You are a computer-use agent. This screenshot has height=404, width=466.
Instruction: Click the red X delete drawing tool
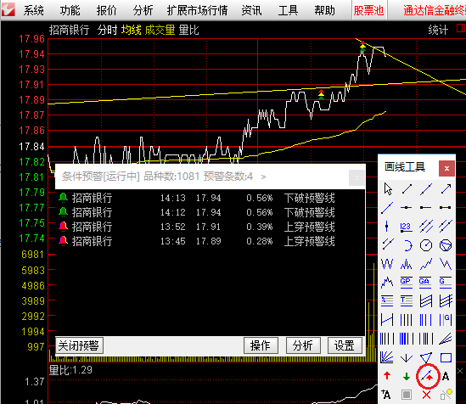point(426,395)
